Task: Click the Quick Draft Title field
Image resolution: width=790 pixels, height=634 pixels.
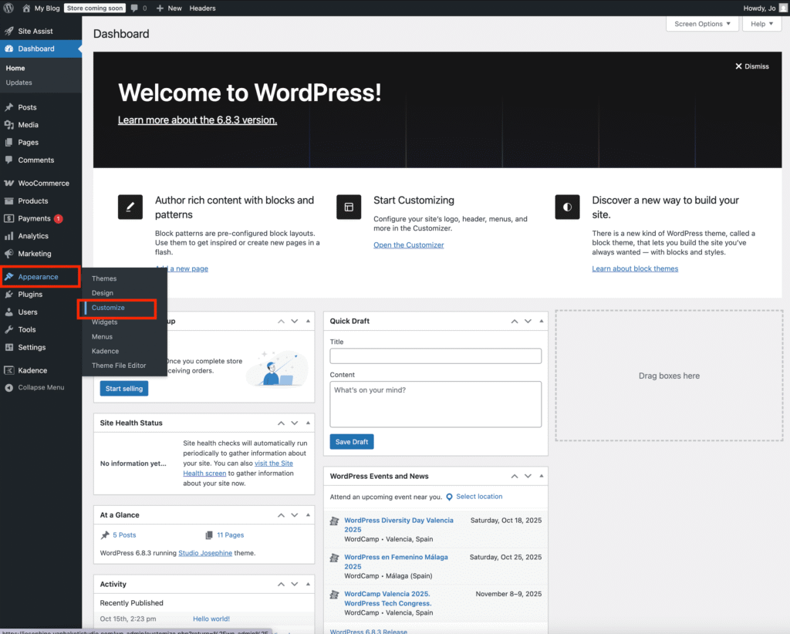Action: click(x=435, y=356)
